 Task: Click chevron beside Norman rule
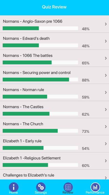pyautogui.click(x=106, y=92)
